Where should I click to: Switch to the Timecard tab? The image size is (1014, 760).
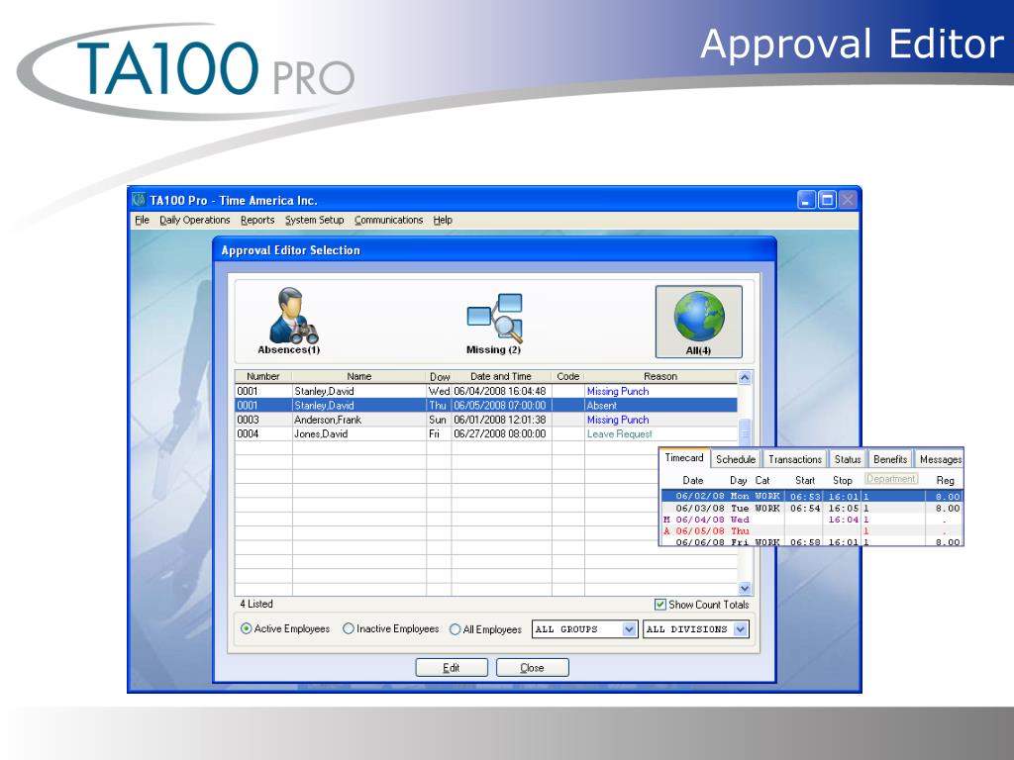pos(684,458)
